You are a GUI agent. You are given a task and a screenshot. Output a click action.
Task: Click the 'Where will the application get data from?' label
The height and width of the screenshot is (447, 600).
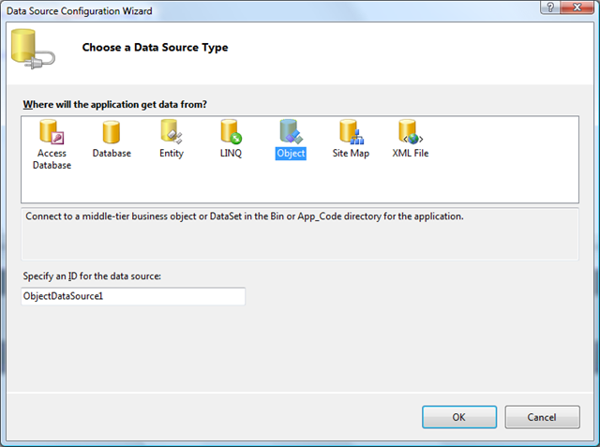click(114, 102)
